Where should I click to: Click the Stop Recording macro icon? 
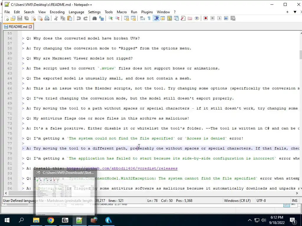(212, 18)
